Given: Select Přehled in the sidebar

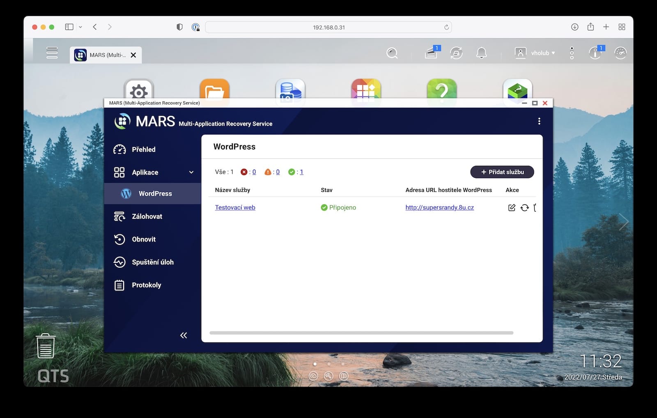Looking at the screenshot, I should click(143, 149).
